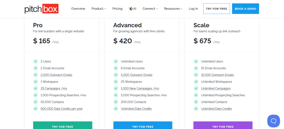Click checkmark beside 5,000 Outreach Emails
Viewport: 284px width, 129px height.
click(x=116, y=75)
